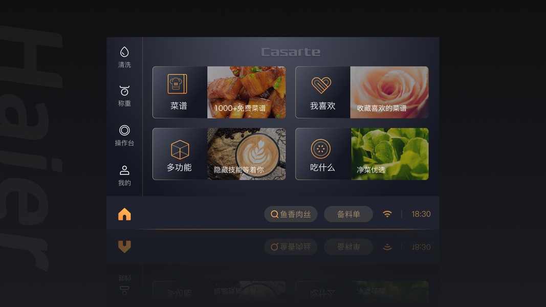Open the rose 收藏喜欢的菜谱 thumbnail
546x307 pixels.
389,92
